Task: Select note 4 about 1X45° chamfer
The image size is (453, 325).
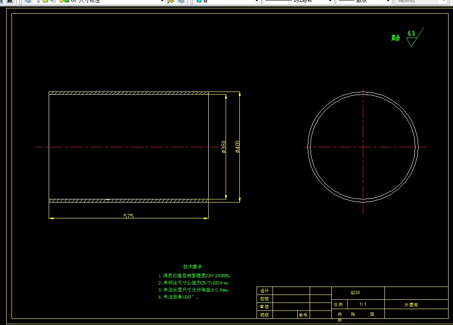Action: [178, 297]
